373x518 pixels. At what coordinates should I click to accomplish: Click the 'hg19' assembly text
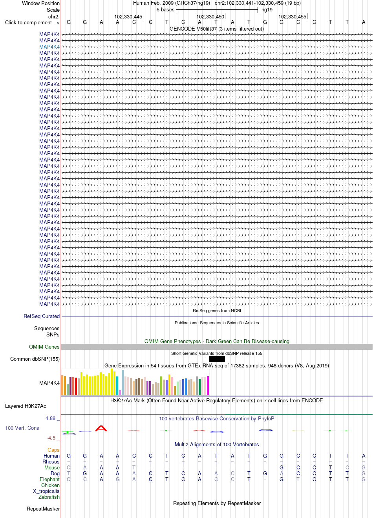(267, 9)
